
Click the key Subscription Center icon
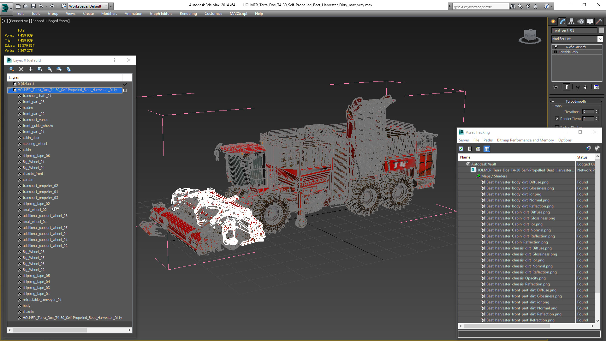tap(520, 6)
